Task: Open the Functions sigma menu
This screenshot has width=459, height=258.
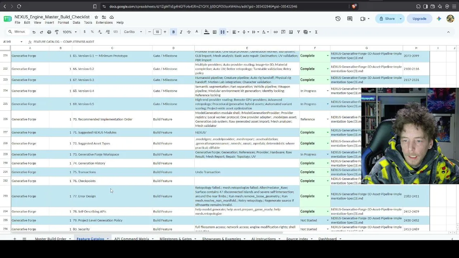Action: tap(316, 32)
